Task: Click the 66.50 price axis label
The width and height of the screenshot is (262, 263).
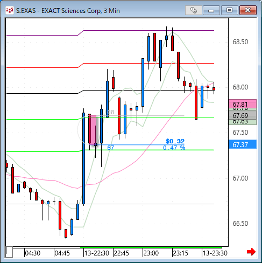Action: coord(240,224)
